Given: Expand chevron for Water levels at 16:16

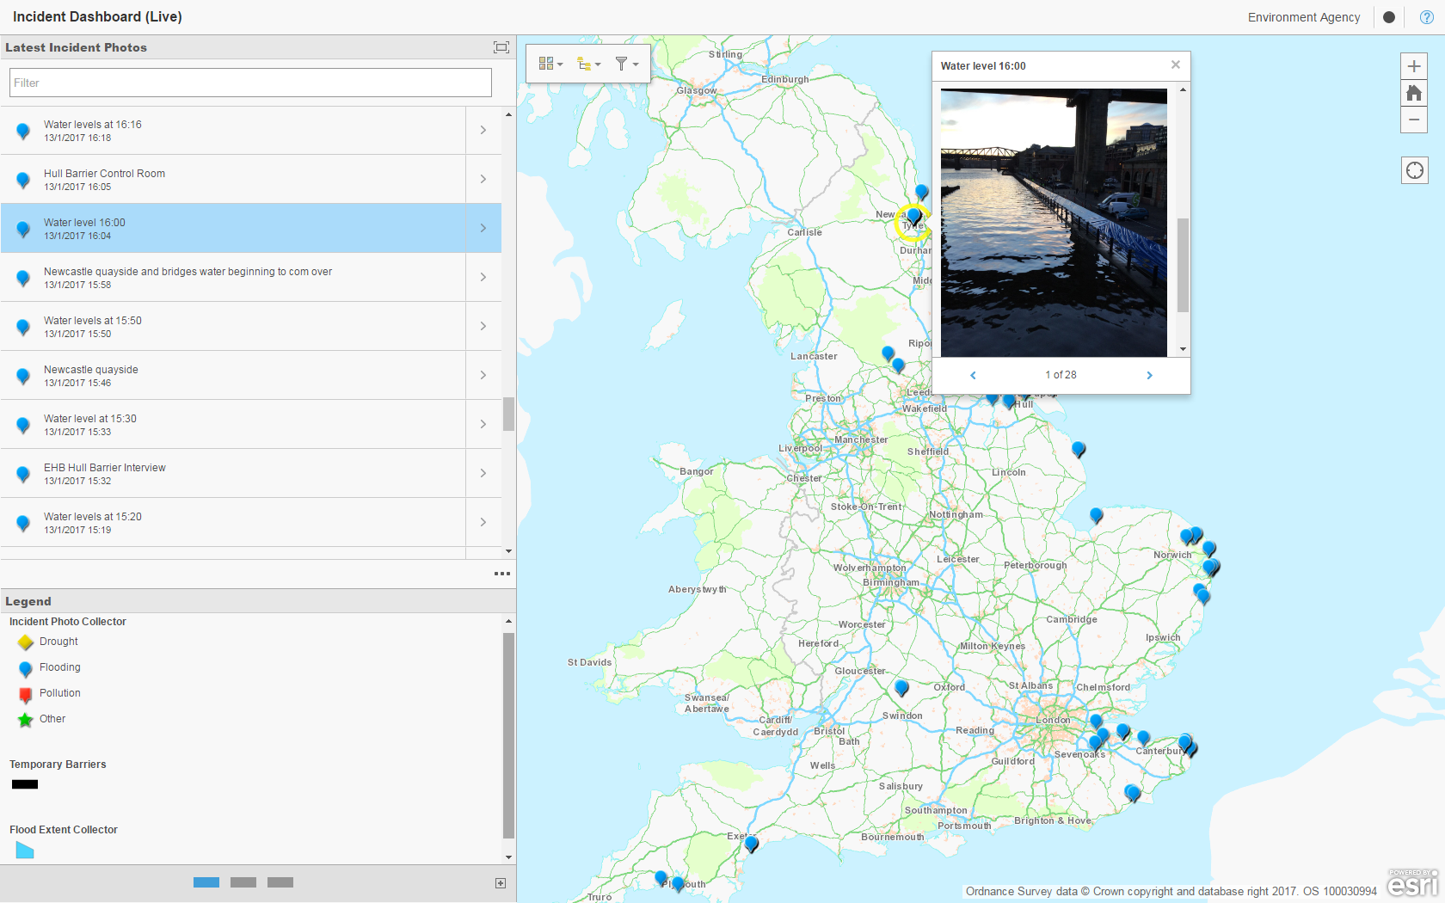Looking at the screenshot, I should coord(483,131).
